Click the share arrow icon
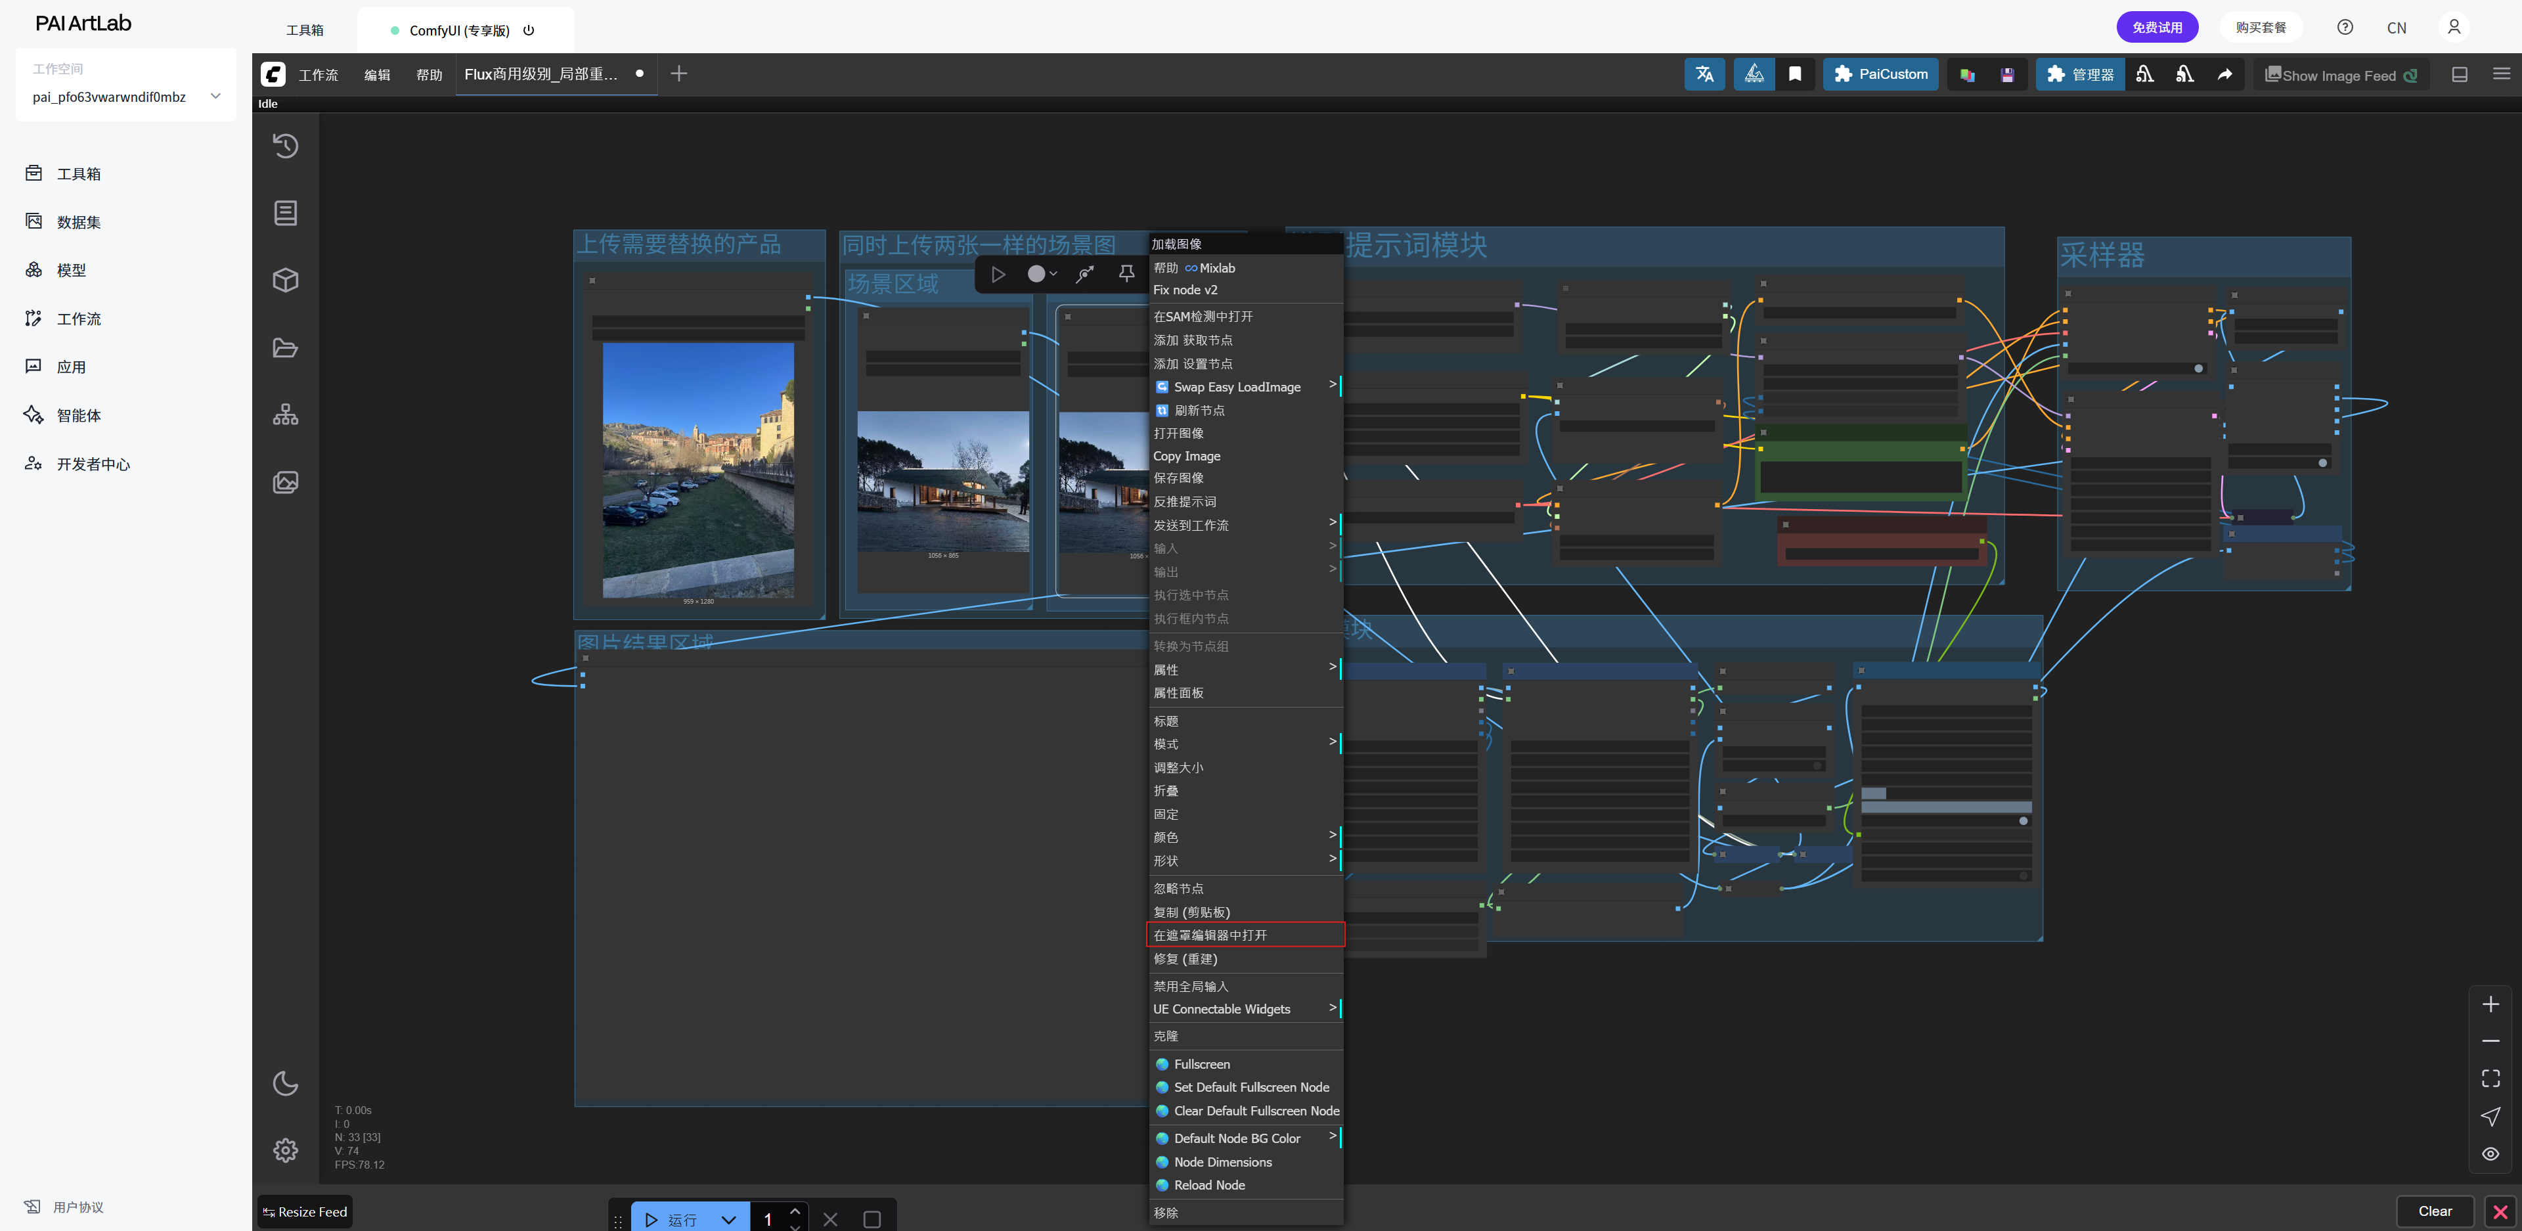Viewport: 2522px width, 1231px height. click(x=2224, y=74)
